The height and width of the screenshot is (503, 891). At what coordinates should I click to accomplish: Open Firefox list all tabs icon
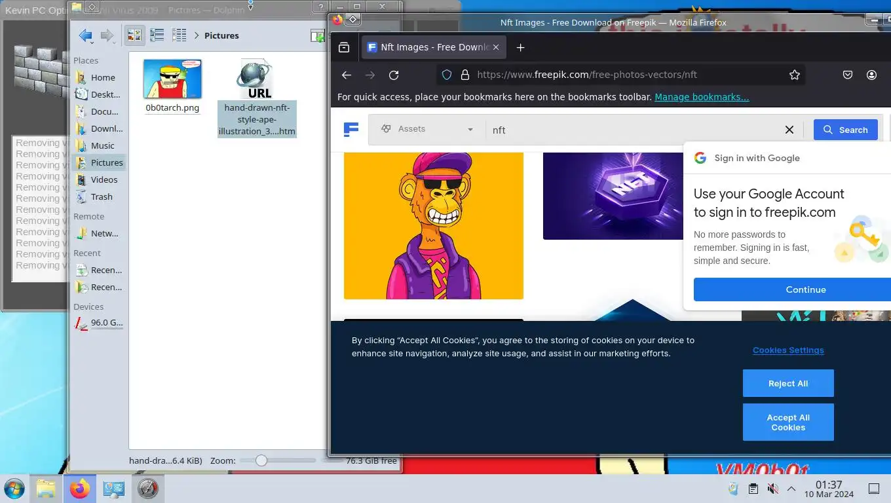(344, 47)
